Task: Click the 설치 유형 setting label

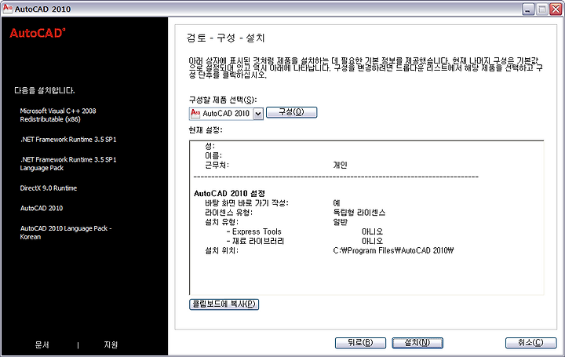Action: coord(221,222)
